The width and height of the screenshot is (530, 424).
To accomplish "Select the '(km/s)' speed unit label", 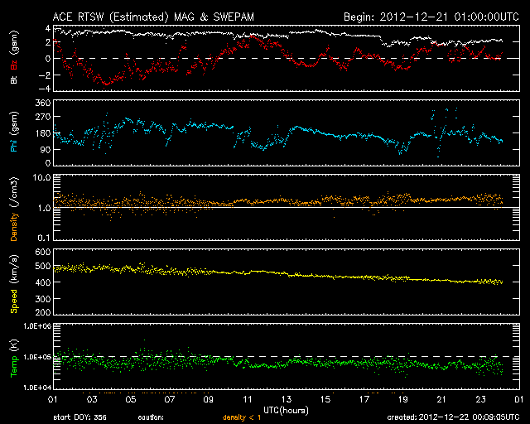I will [x=14, y=269].
